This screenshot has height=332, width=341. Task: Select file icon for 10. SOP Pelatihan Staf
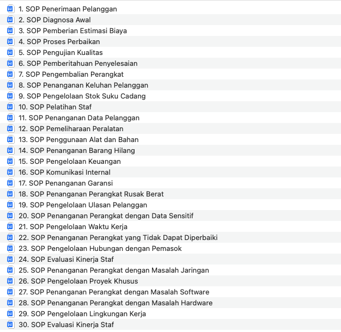(10, 107)
